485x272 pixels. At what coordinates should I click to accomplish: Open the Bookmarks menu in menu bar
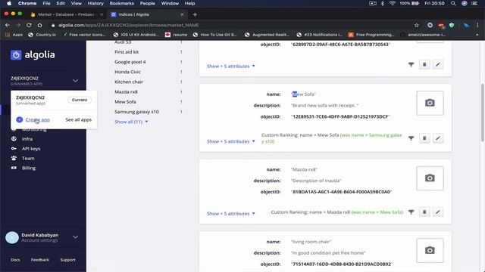pos(121,3)
